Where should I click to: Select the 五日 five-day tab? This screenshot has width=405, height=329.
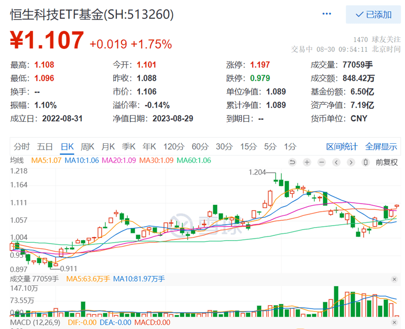[45, 147]
